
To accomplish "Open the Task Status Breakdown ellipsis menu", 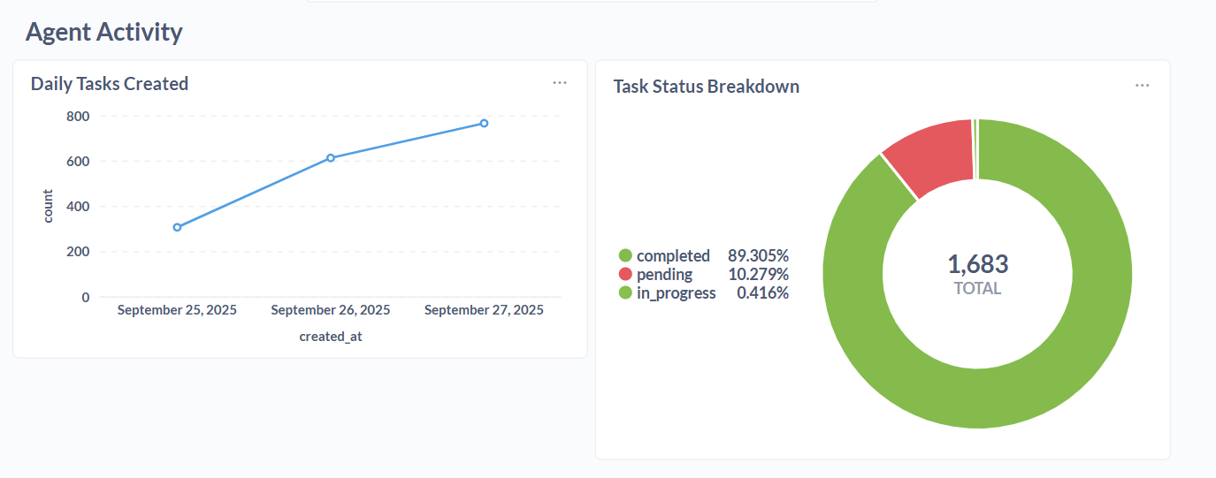I will click(x=1143, y=86).
